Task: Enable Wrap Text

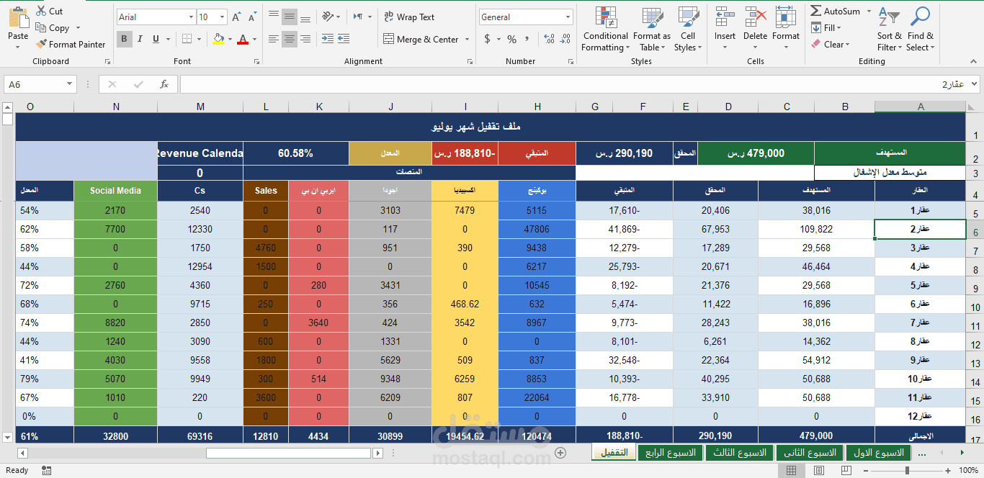Action: 409,17
